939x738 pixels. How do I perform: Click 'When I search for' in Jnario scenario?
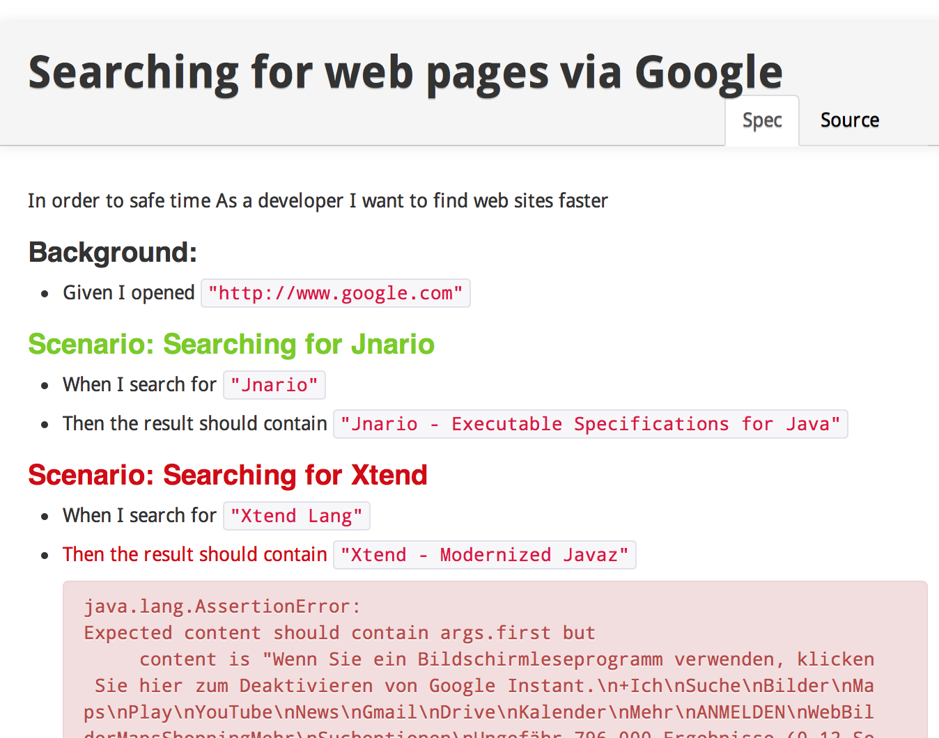pyautogui.click(x=139, y=385)
